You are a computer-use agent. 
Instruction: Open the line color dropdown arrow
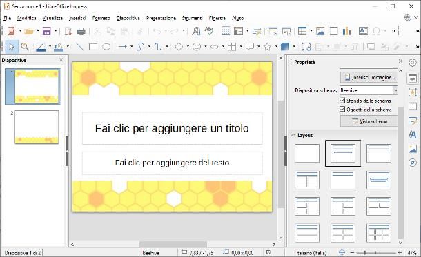click(50, 47)
